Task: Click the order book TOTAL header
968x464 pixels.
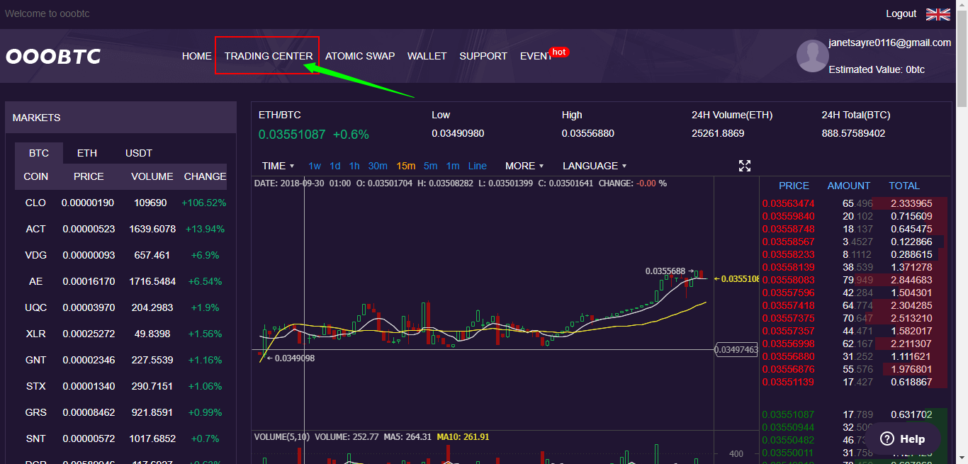Action: 904,186
